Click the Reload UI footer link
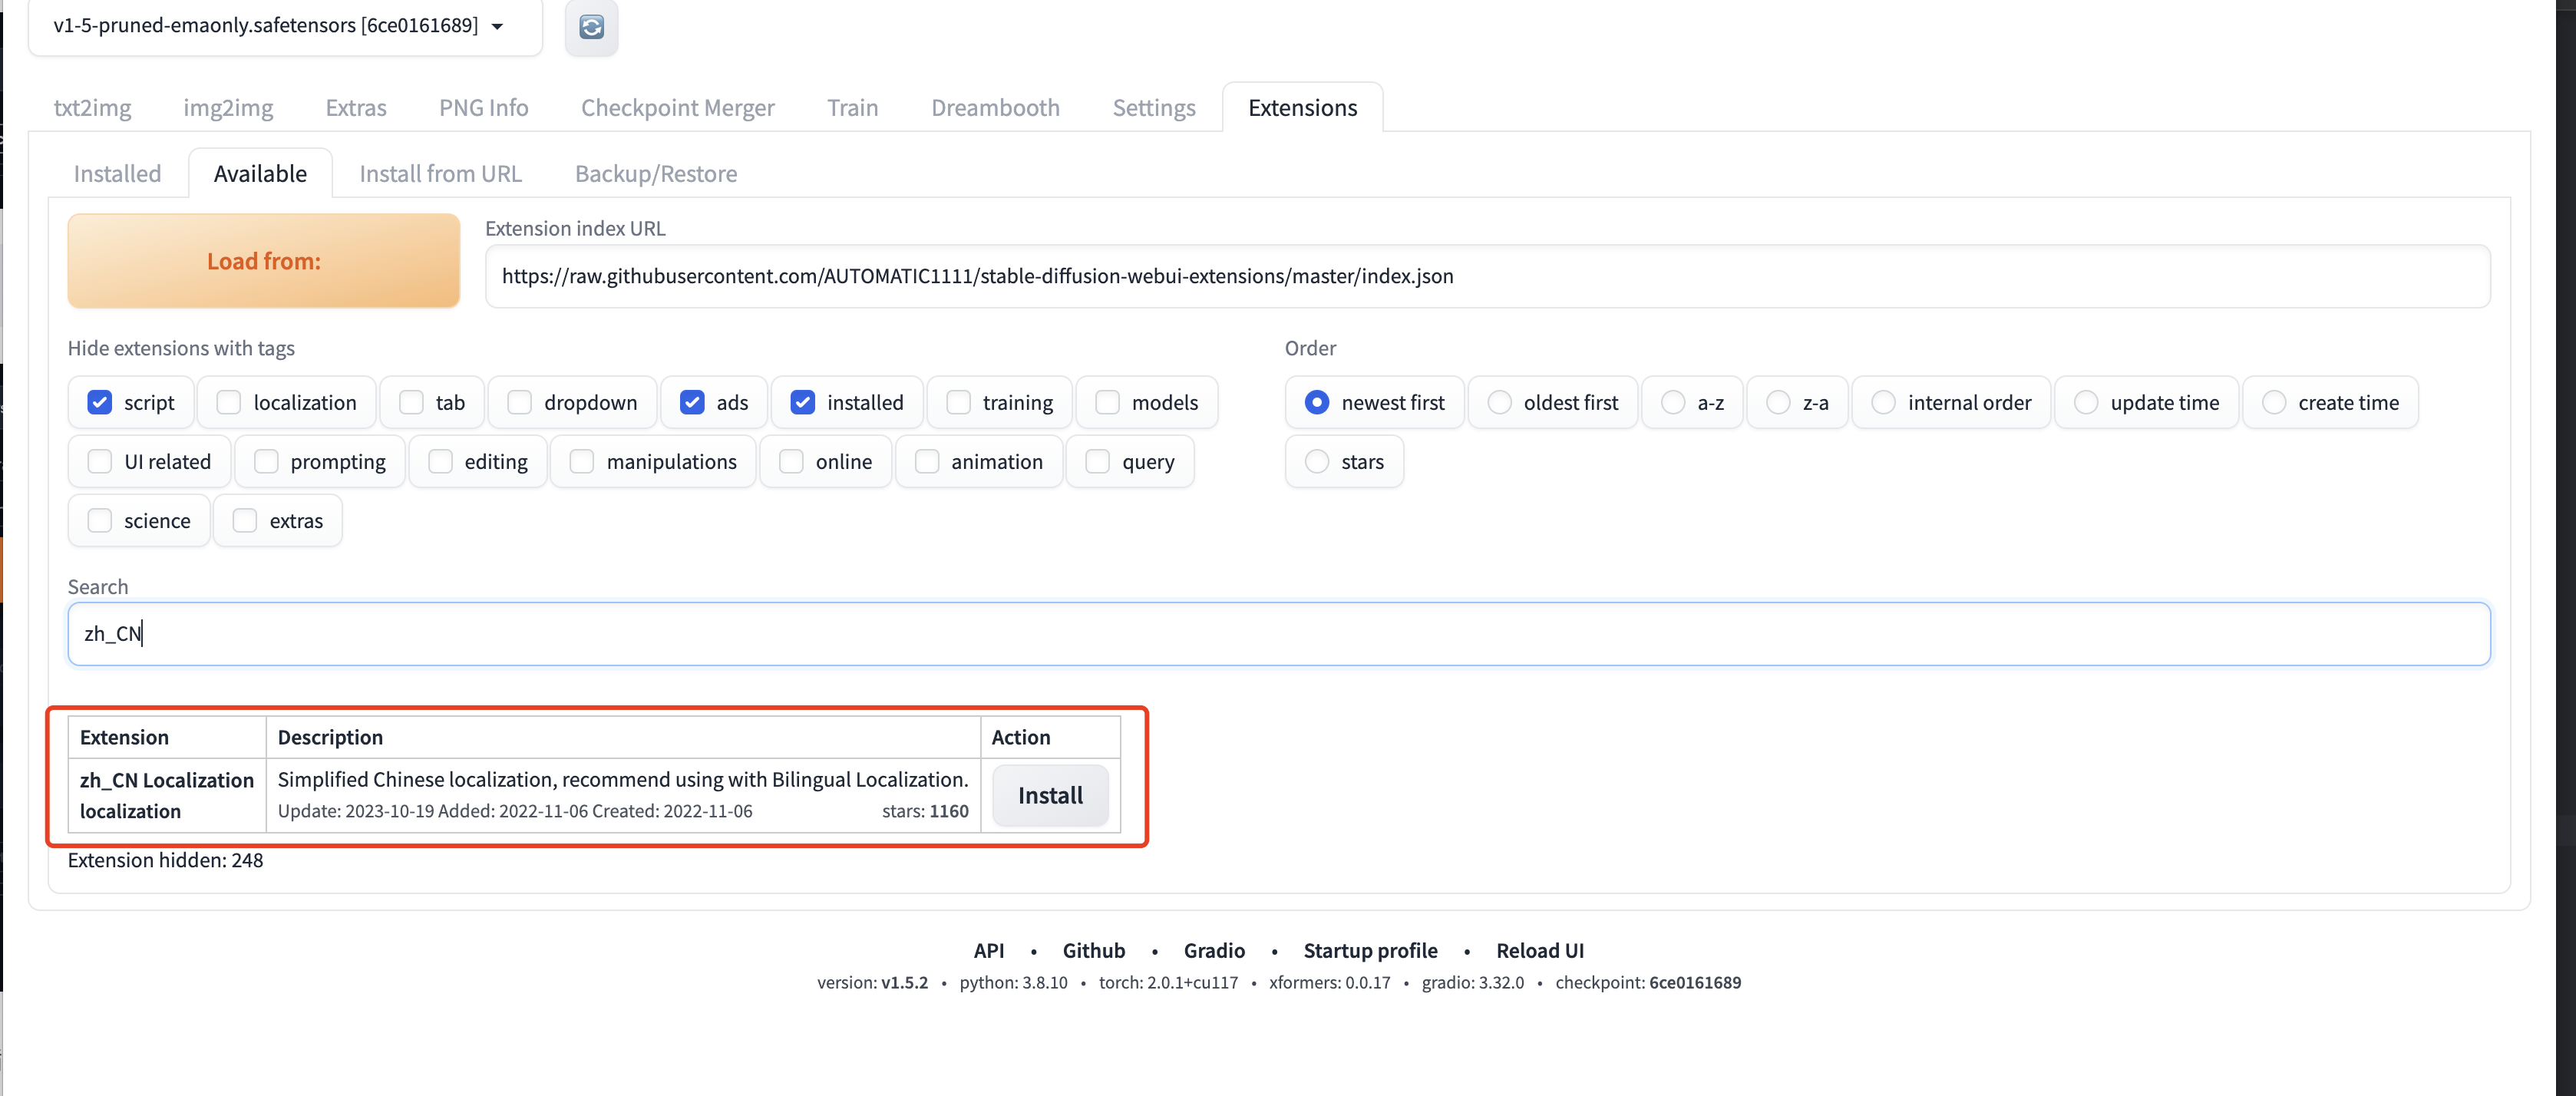The image size is (2576, 1096). 1539,950
